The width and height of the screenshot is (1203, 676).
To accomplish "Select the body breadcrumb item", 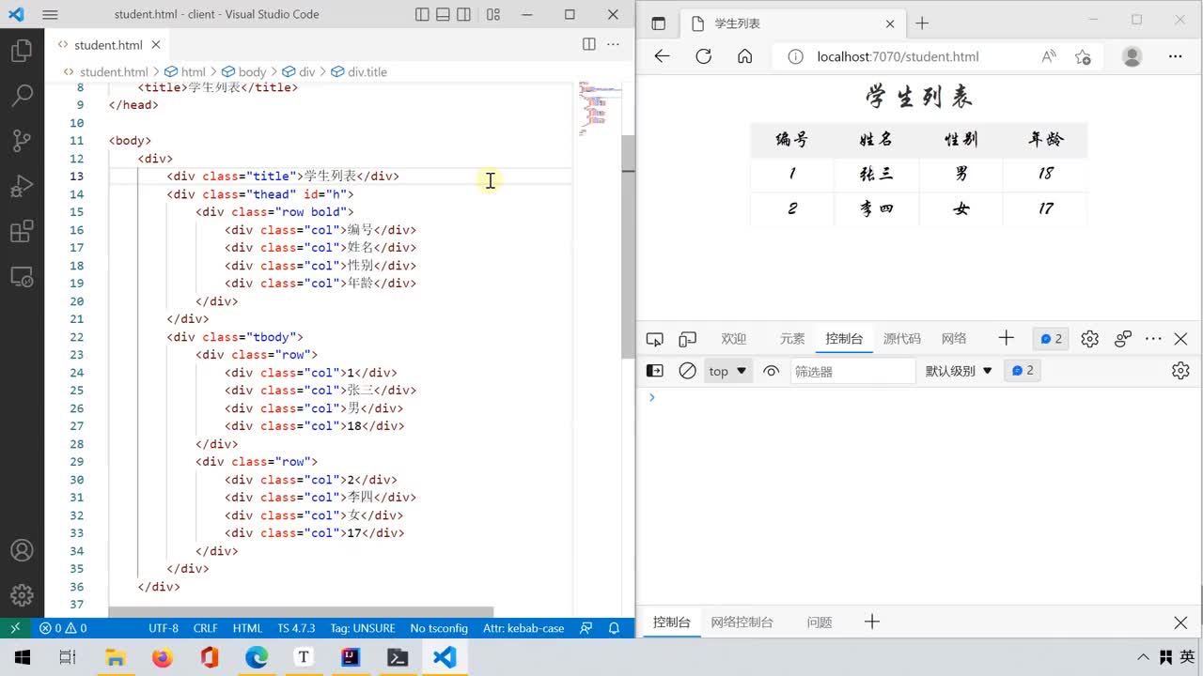I will tap(244, 71).
